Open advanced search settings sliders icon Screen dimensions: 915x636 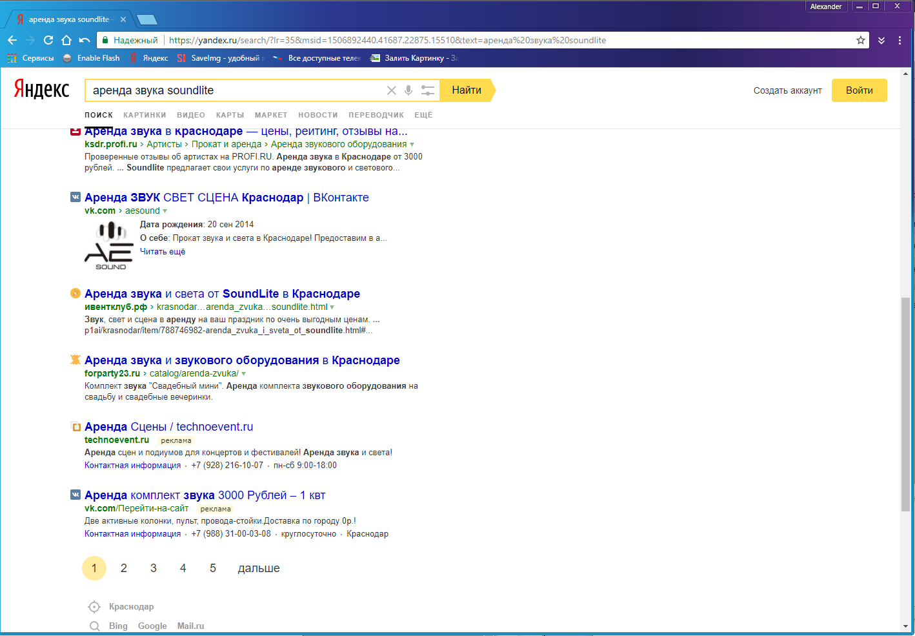click(x=428, y=90)
